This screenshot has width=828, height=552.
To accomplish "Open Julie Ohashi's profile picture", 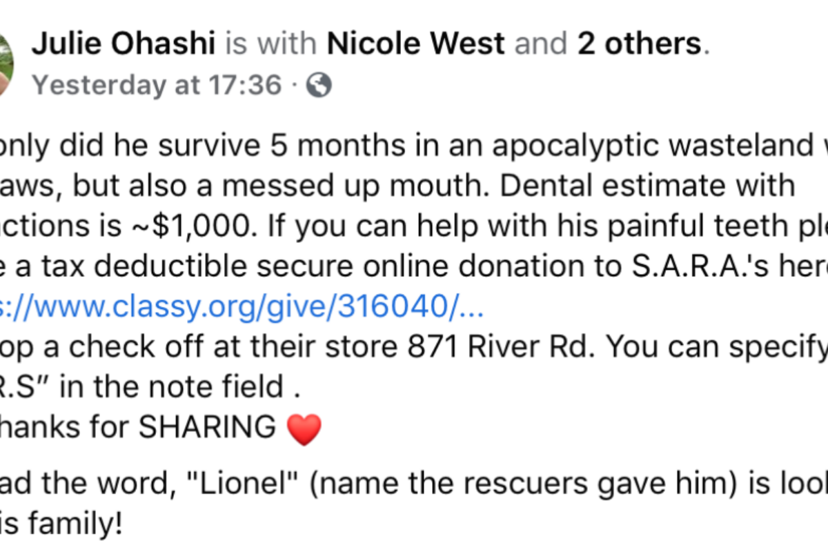I will pyautogui.click(x=6, y=66).
